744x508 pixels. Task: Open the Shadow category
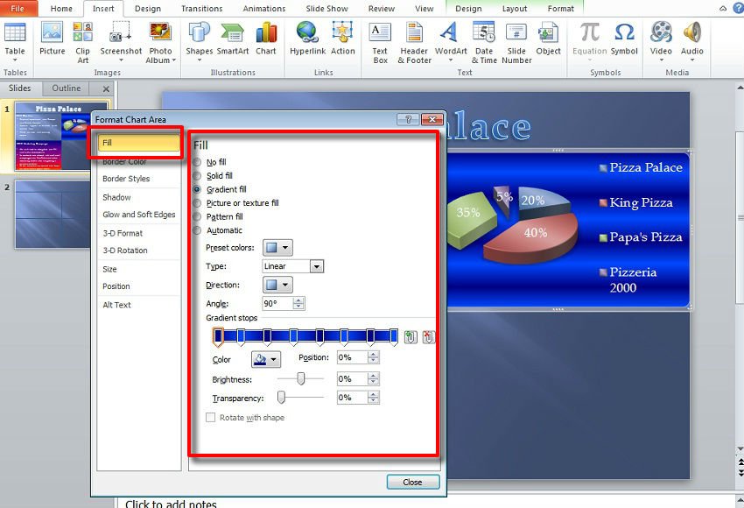[x=116, y=197]
